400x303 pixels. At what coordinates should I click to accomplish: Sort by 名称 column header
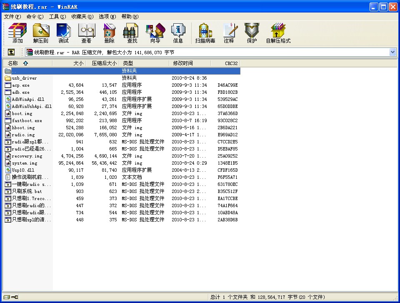point(27,63)
